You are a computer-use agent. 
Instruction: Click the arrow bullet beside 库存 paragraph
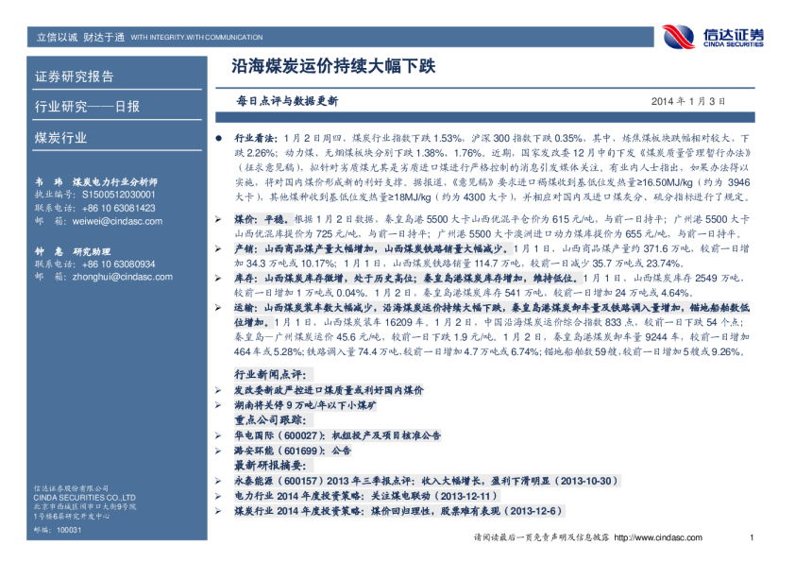pos(220,278)
